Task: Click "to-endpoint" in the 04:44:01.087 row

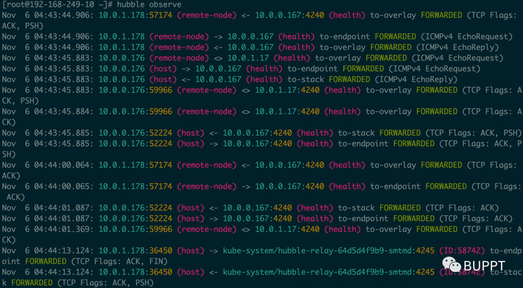Action: [363, 219]
